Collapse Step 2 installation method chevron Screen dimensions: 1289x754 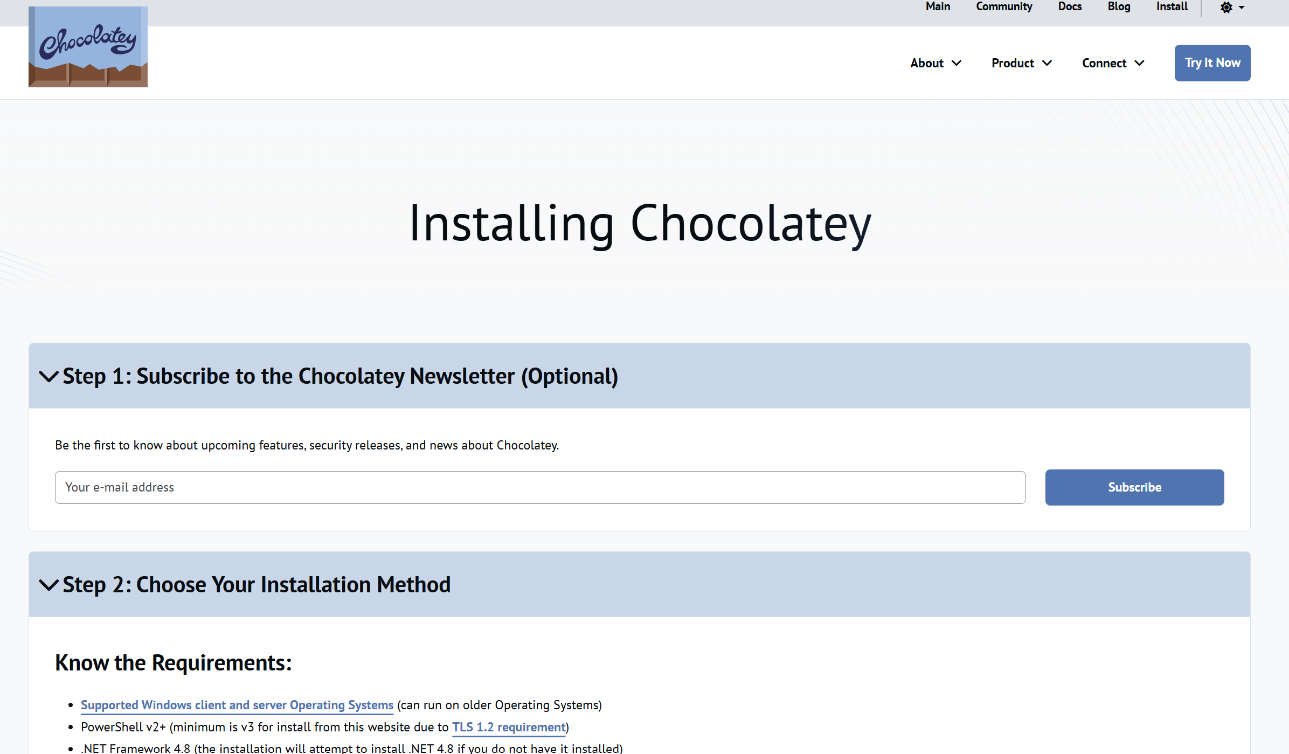tap(48, 585)
